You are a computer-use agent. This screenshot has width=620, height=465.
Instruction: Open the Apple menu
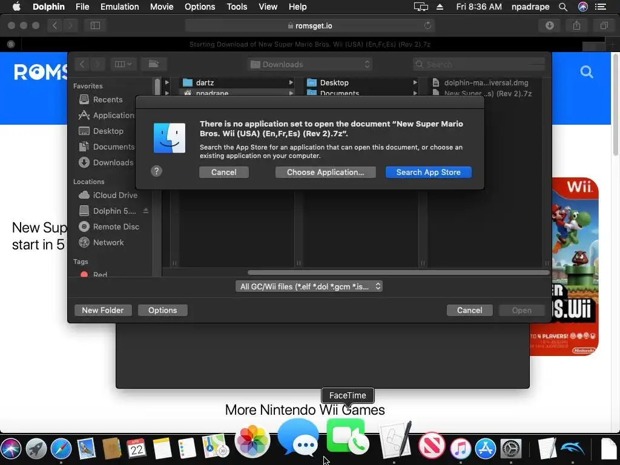16,7
